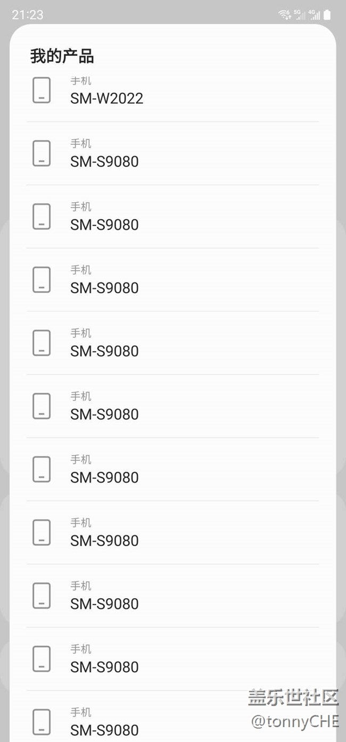
Task: Tap phone icon of last SM-S9080 entry
Action: coord(42,722)
